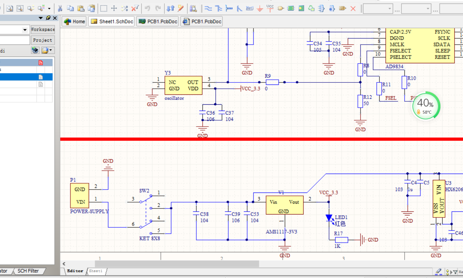
Task: Switch to PCB1.PcbDoc tab with browser icon
Action: point(202,21)
